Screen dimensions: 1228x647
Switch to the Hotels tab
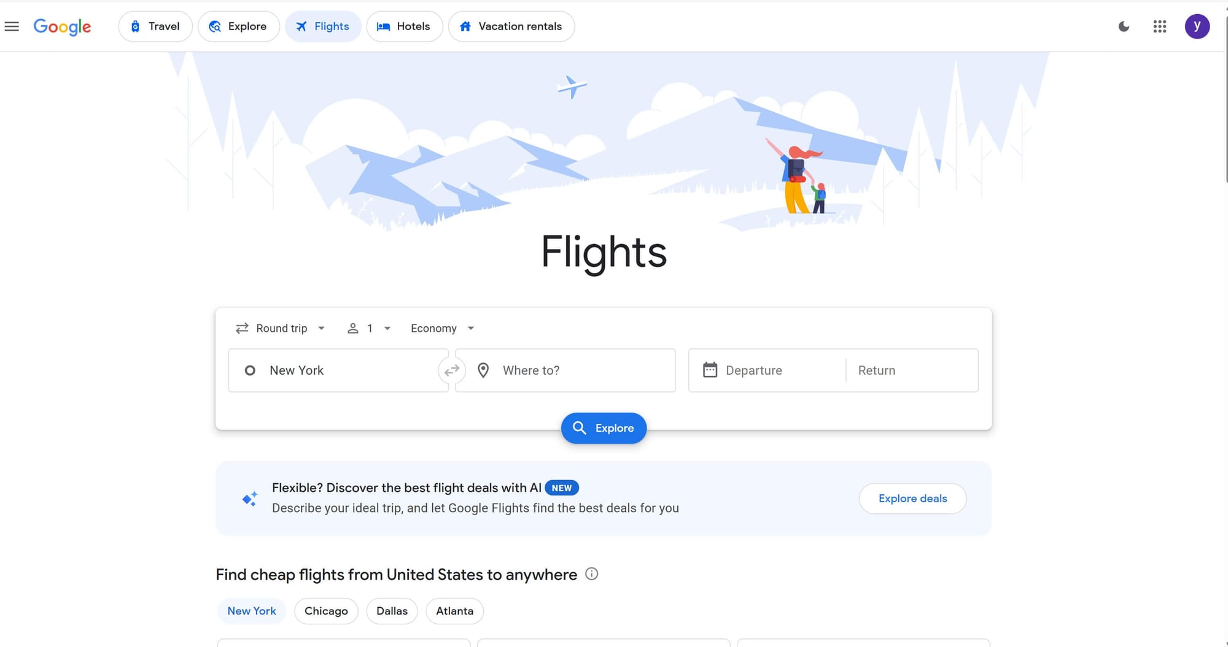pyautogui.click(x=404, y=26)
